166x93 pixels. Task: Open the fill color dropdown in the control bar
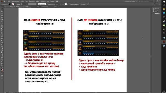[x=11, y=4]
